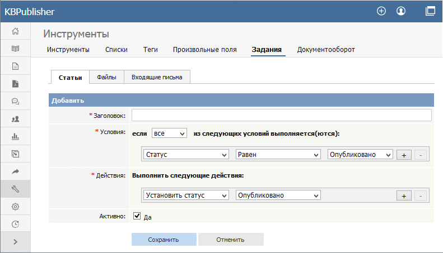The height and width of the screenshot is (253, 443).
Task: Click the user account icon in header
Action: point(400,11)
